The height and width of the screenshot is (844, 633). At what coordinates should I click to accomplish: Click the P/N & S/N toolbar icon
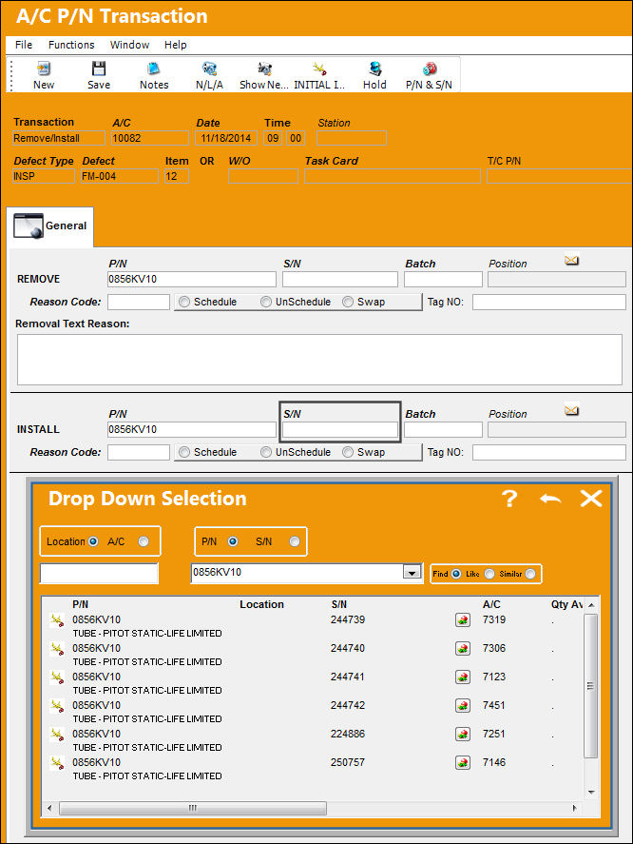point(430,69)
